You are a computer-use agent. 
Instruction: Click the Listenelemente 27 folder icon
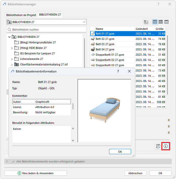coord(17,59)
